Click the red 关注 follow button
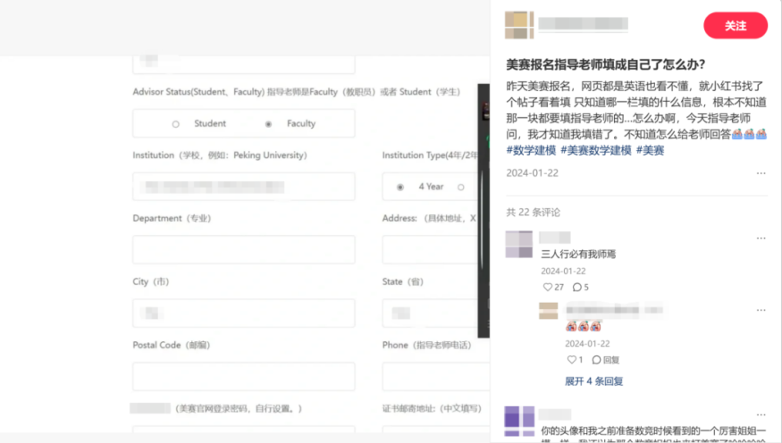Screen dimensions: 782x443 [736, 25]
